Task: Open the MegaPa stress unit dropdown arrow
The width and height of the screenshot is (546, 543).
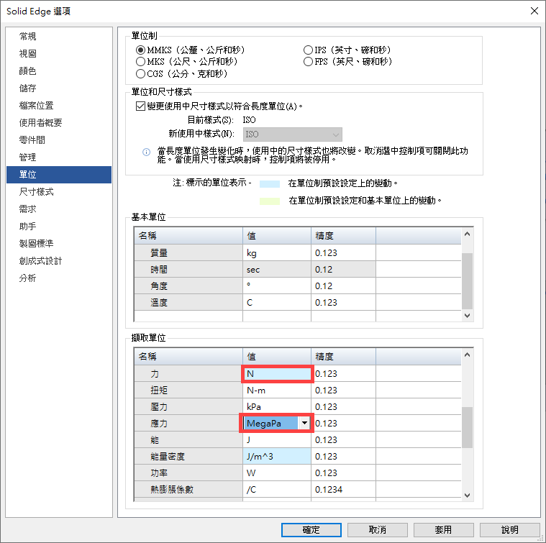Action: [x=305, y=424]
